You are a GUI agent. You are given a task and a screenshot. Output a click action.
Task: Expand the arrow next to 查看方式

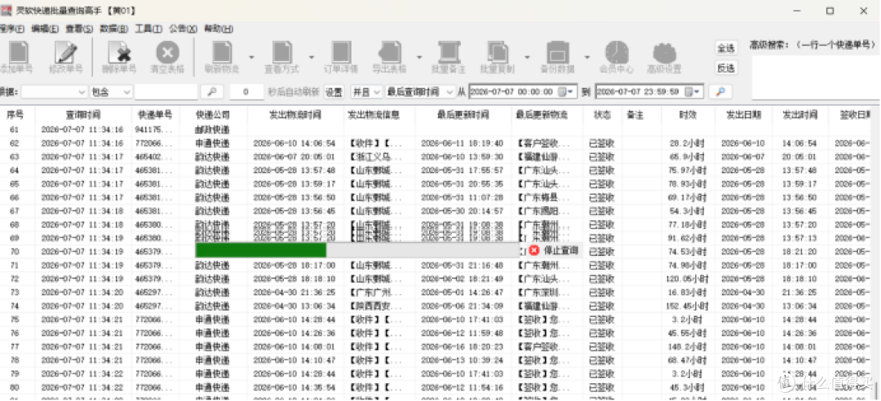tap(311, 57)
